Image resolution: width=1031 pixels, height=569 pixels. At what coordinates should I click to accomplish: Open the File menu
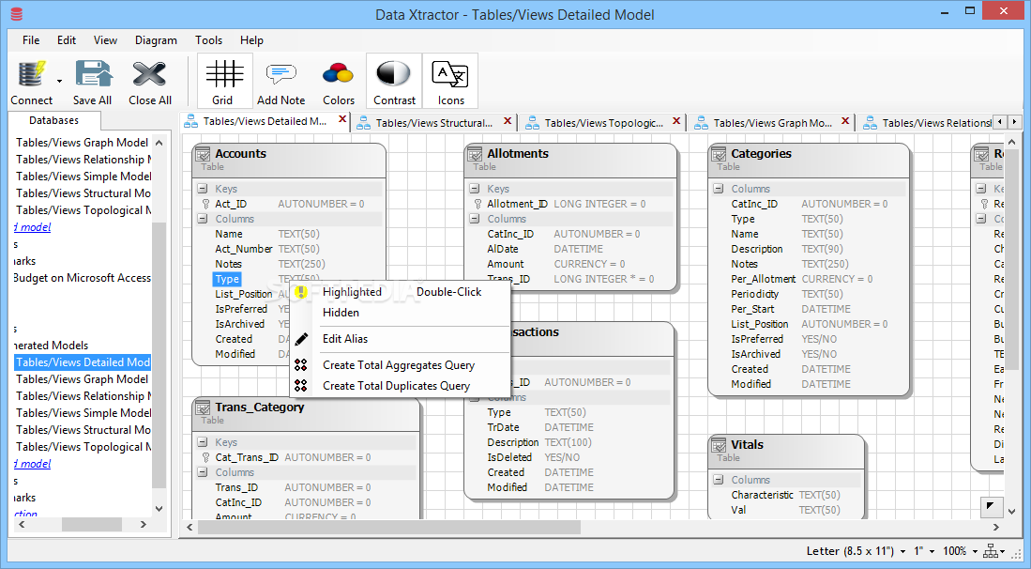point(31,40)
